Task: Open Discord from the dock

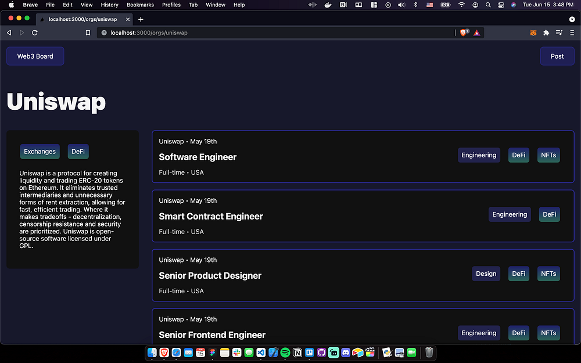Action: click(346, 353)
